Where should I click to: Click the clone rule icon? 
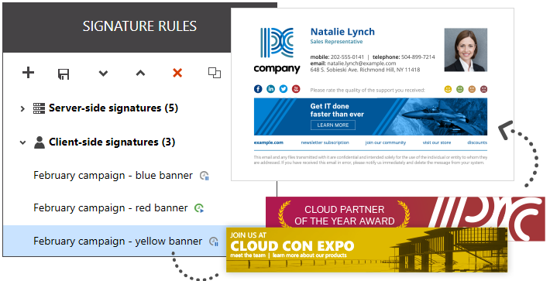[215, 73]
